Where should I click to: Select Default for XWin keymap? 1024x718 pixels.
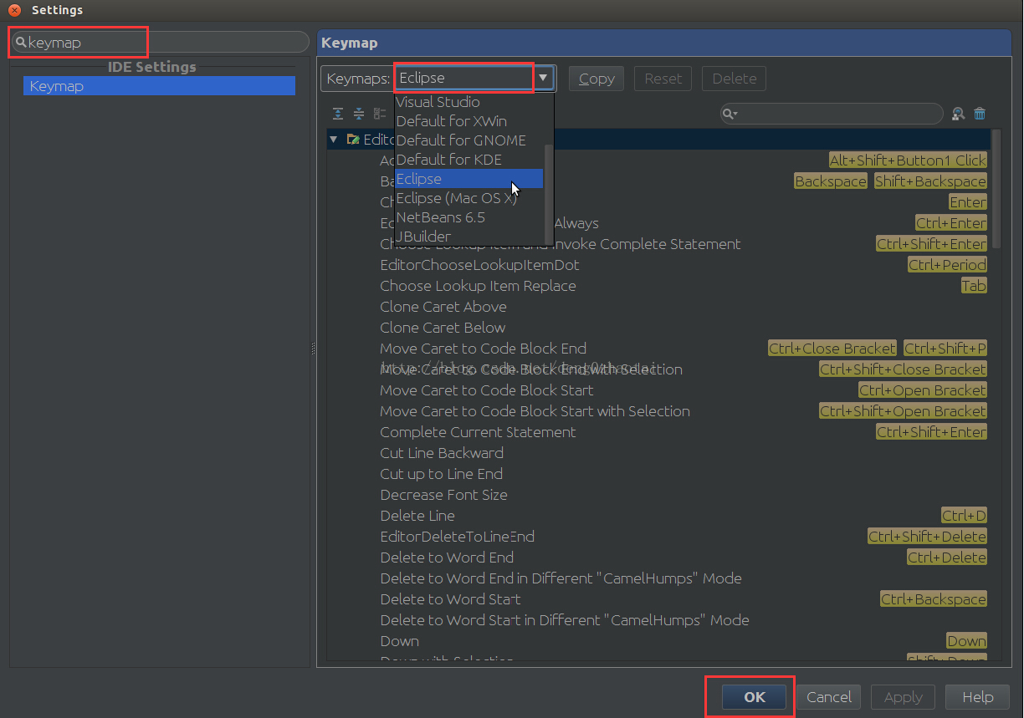pyautogui.click(x=468, y=121)
